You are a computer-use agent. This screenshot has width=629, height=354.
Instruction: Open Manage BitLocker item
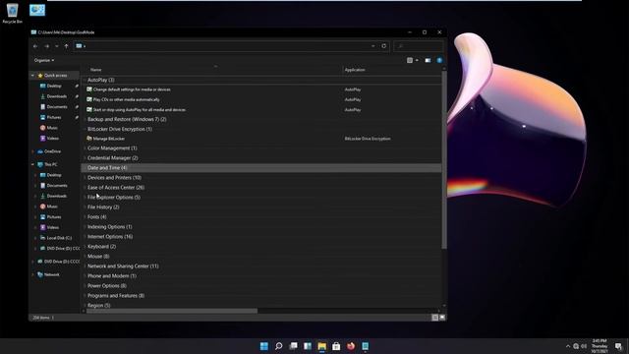[x=108, y=139]
